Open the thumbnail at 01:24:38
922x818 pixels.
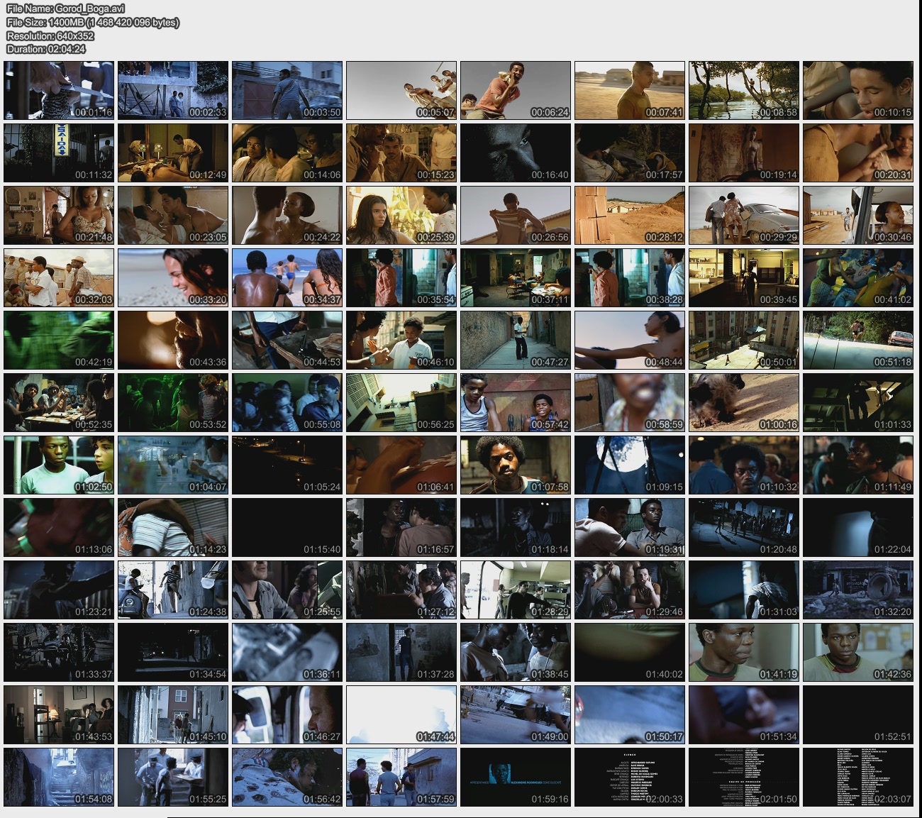(173, 590)
